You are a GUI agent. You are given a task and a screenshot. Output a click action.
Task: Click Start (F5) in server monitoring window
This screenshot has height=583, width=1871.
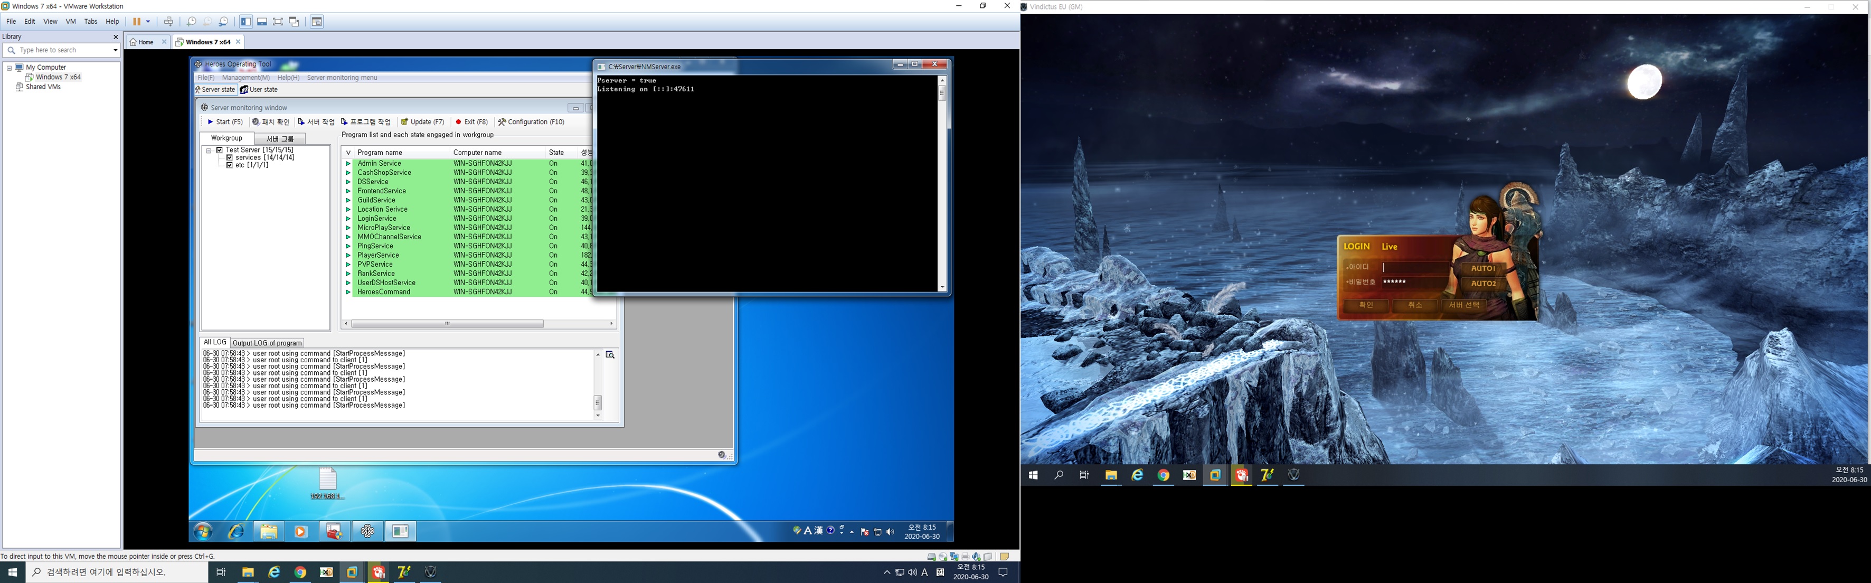225,122
